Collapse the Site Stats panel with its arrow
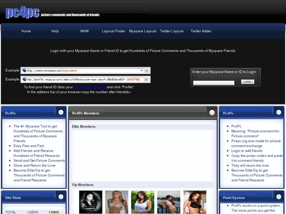The image size is (286, 214). point(61,197)
